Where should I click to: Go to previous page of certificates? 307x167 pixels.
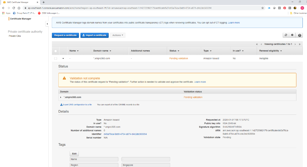point(261,44)
